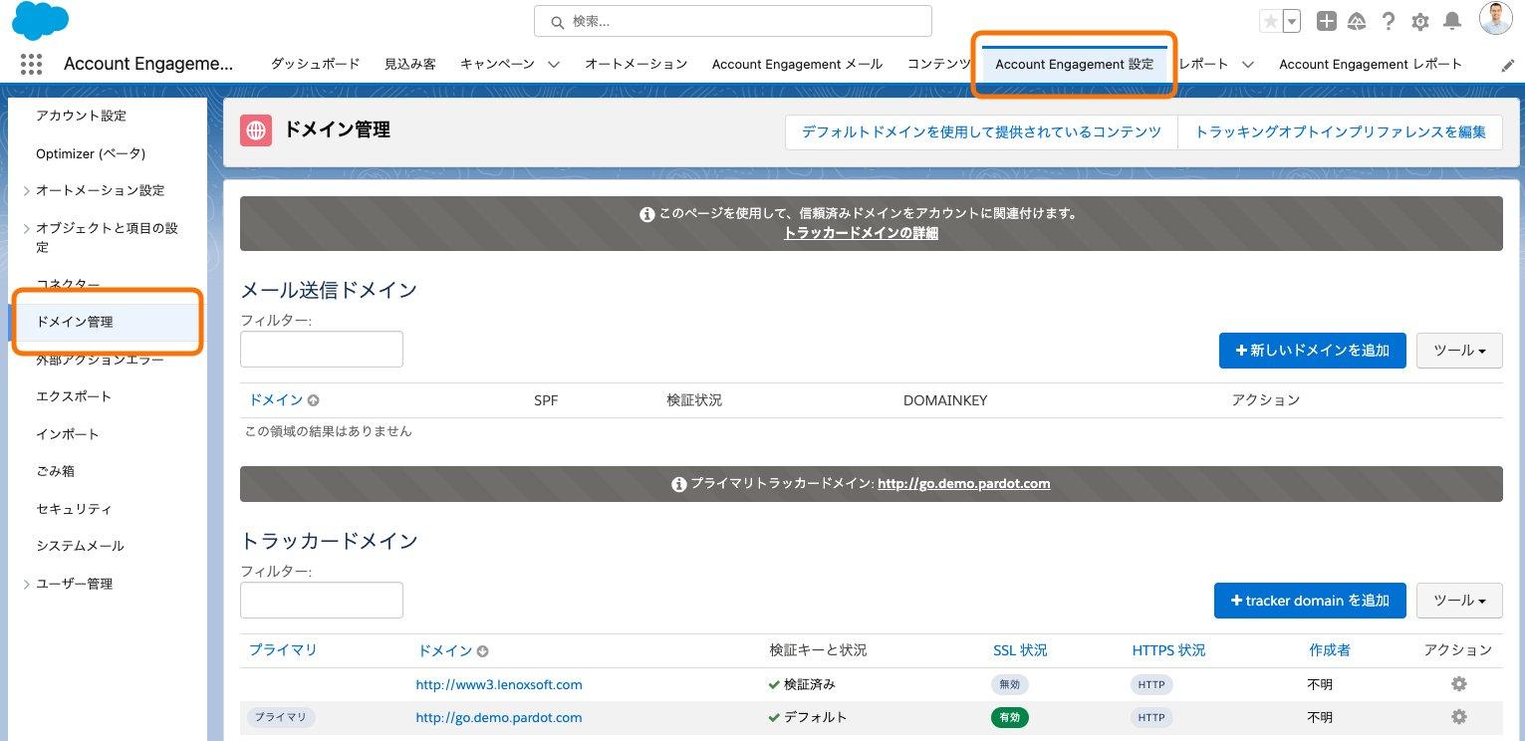Open the オートメーション tab
This screenshot has height=741, width=1525.
[635, 64]
